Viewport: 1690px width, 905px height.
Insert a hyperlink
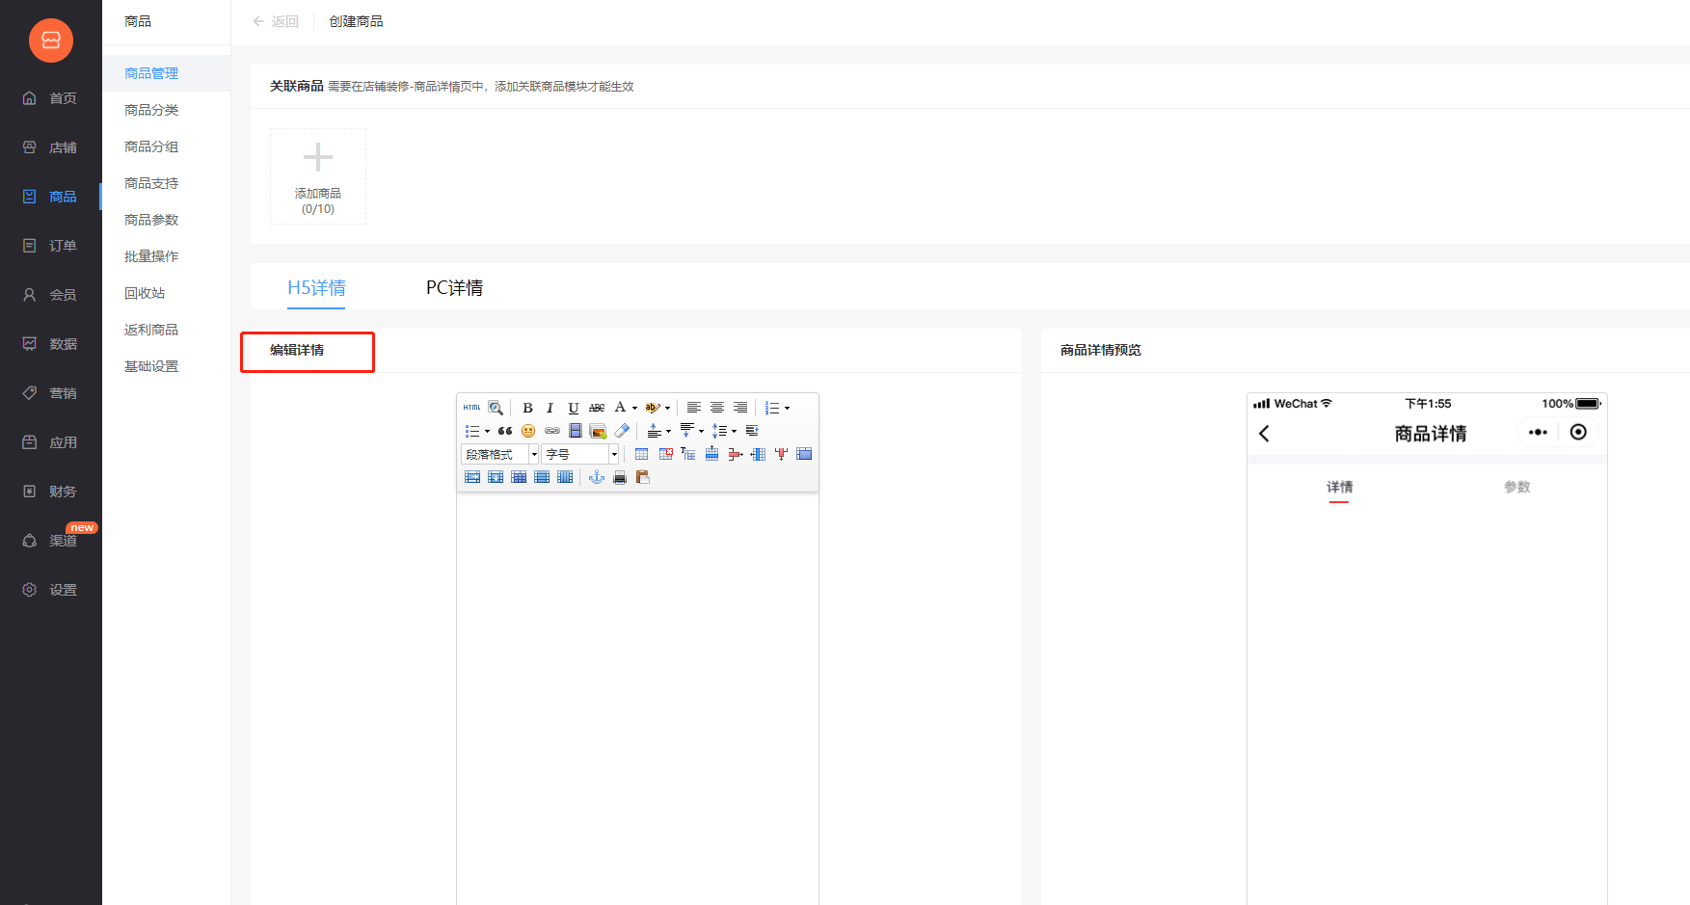coord(552,431)
